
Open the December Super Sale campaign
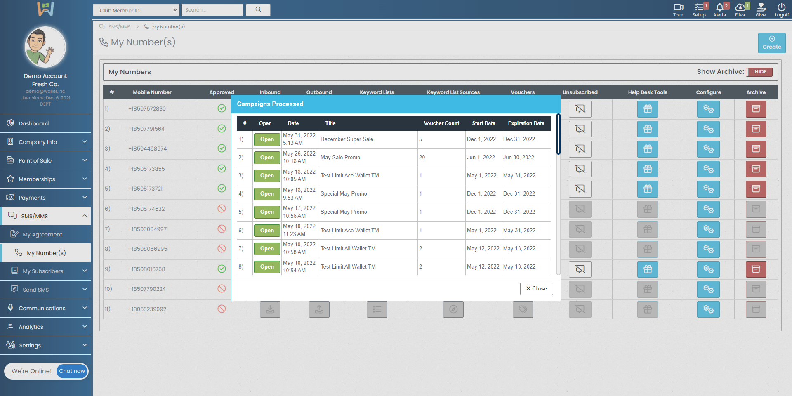(267, 139)
